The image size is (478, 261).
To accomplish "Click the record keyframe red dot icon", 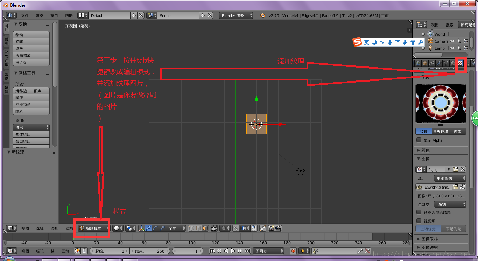I will pyautogui.click(x=293, y=251).
